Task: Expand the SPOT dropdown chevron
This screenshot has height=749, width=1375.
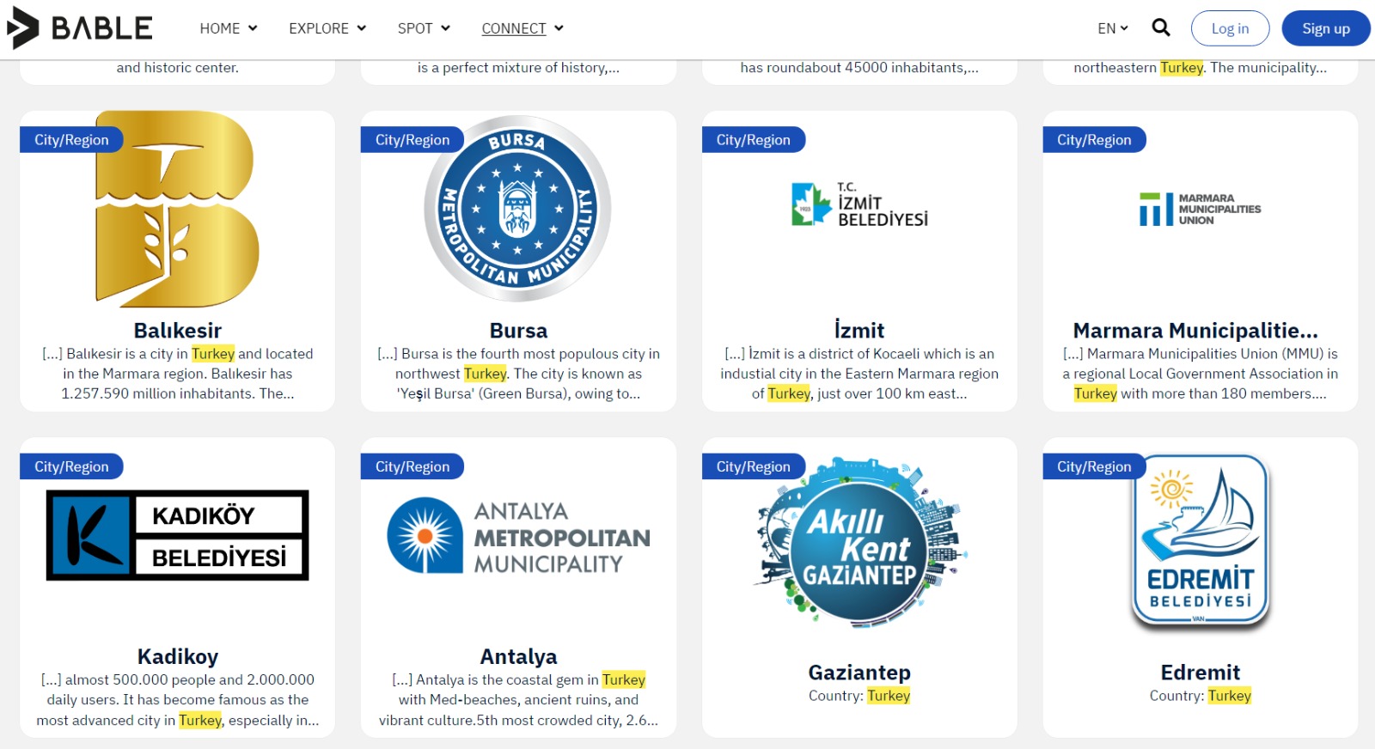Action: [445, 28]
